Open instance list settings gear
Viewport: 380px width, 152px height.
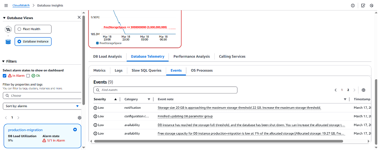pos(79,118)
